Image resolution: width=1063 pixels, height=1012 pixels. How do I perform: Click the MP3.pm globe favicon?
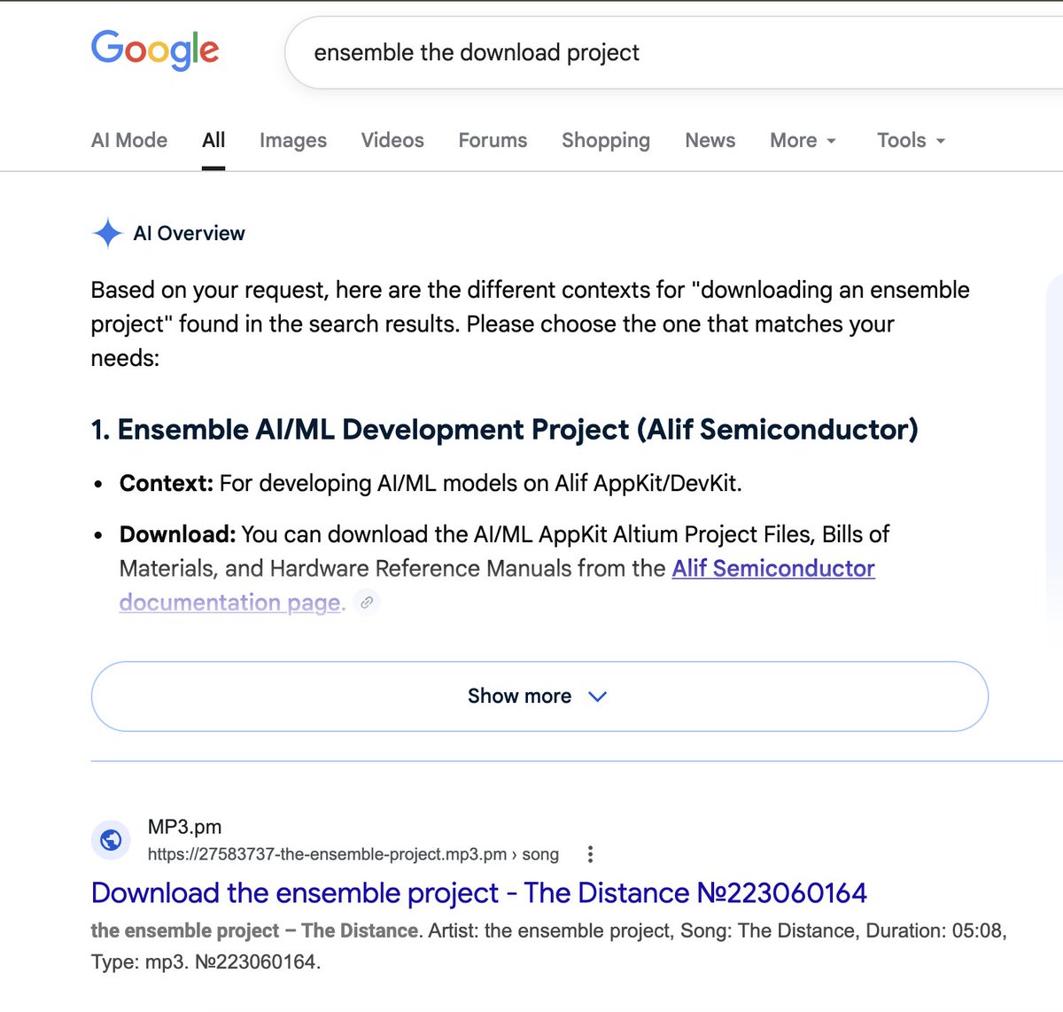click(111, 840)
